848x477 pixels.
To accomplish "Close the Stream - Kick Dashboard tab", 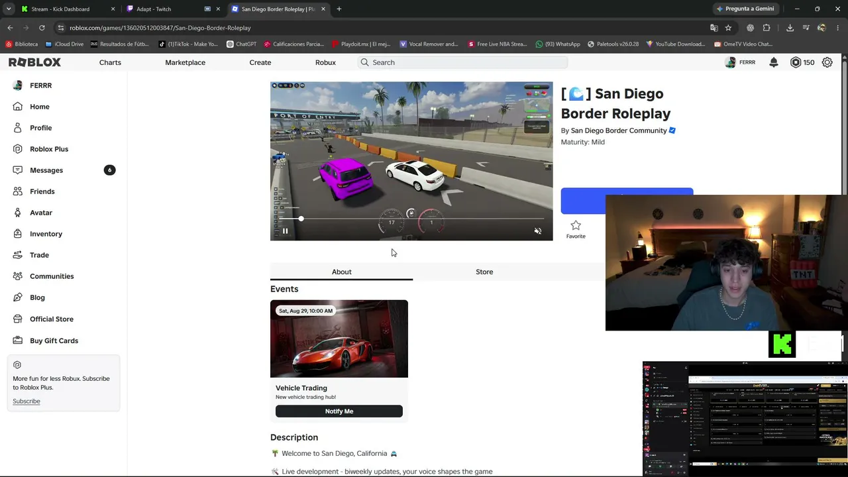I will pos(113,9).
